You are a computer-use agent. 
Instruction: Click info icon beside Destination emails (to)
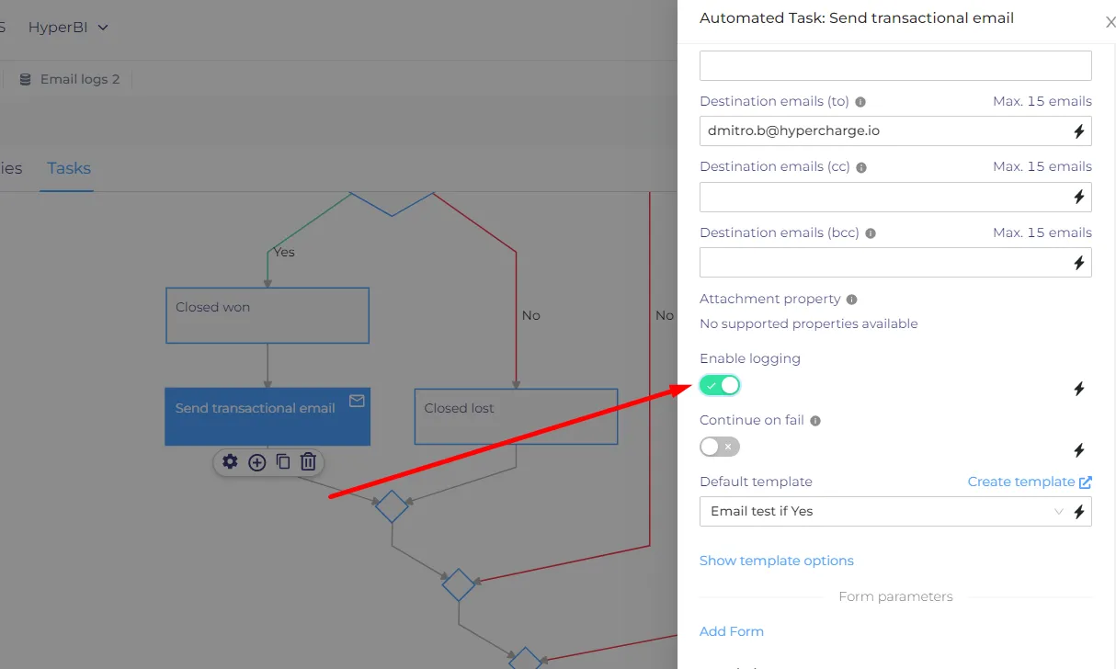tap(860, 102)
